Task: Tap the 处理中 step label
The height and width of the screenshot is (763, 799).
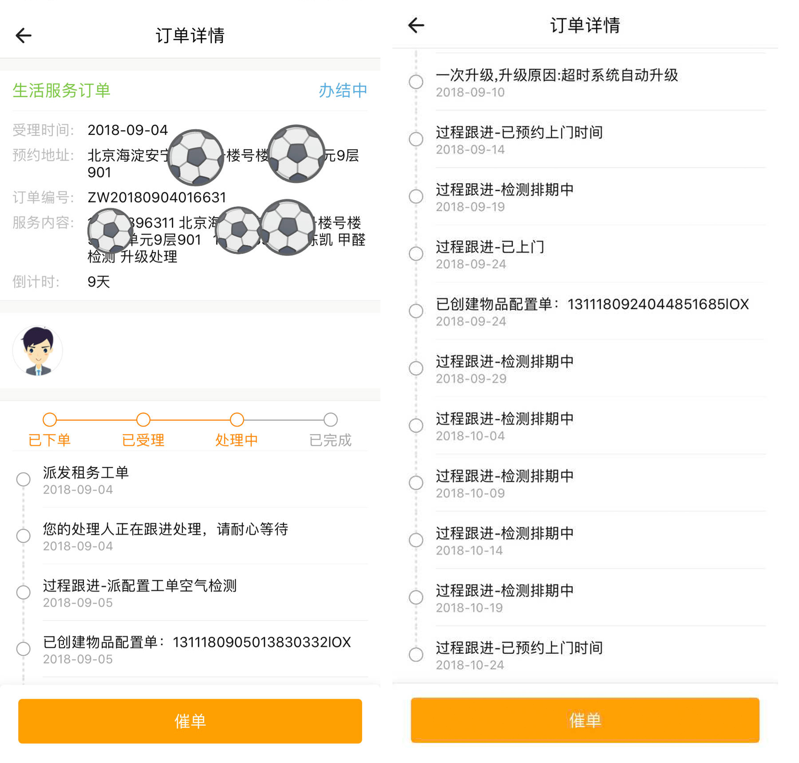Action: click(237, 440)
